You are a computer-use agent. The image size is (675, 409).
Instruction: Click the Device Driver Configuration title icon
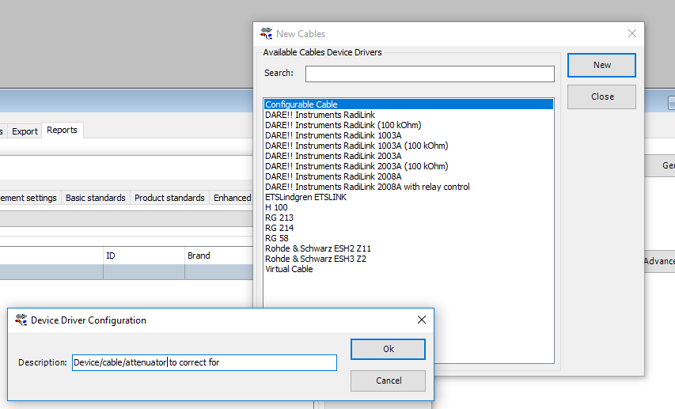(21, 320)
